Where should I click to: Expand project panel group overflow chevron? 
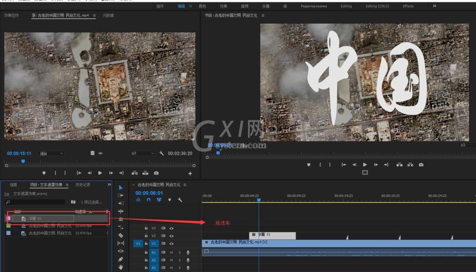(109, 185)
